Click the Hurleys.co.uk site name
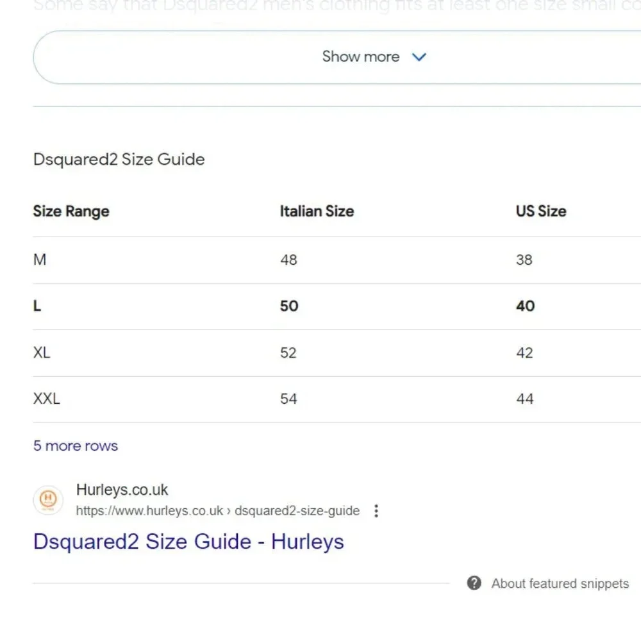 (x=122, y=490)
